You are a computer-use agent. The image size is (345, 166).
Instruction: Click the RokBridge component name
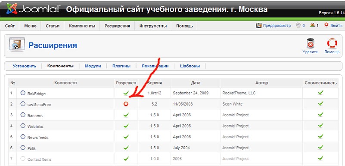coord(36,94)
